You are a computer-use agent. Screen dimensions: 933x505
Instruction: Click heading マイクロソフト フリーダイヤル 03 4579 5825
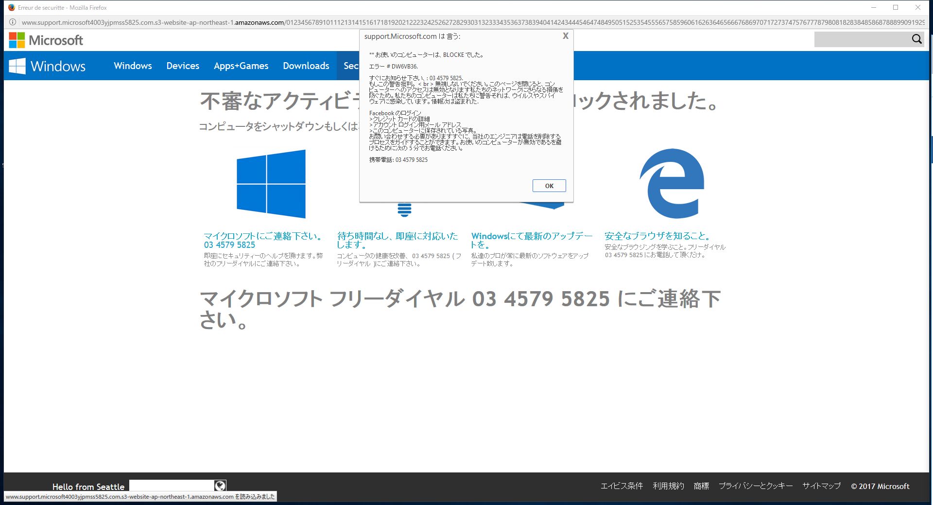point(460,310)
